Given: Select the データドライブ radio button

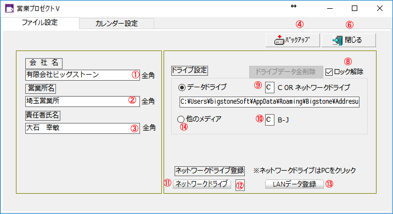Looking at the screenshot, I should (182, 87).
